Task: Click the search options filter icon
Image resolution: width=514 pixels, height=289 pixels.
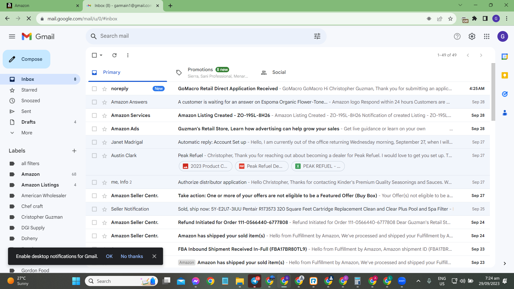Action: point(317,36)
